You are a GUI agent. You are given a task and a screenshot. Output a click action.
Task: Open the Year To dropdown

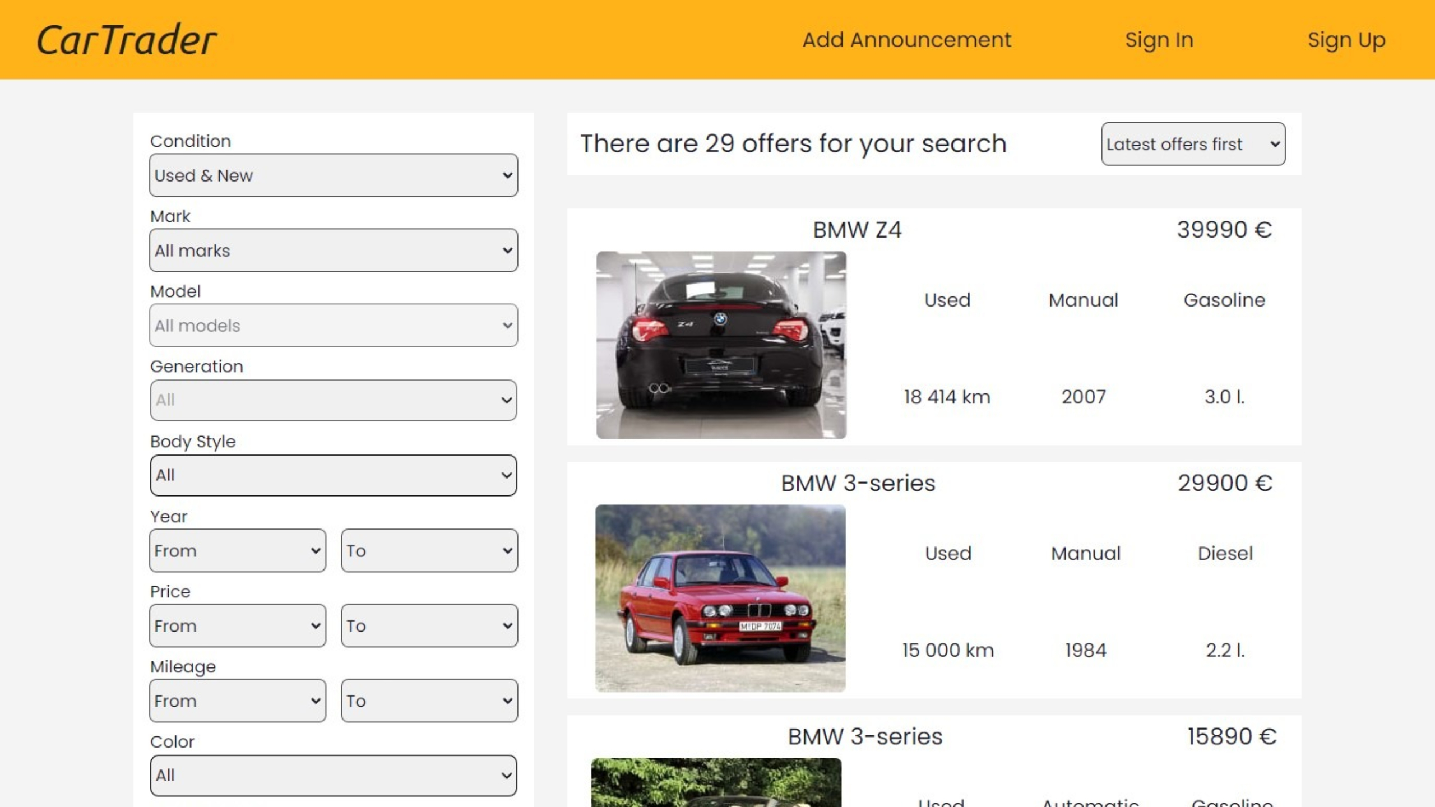pyautogui.click(x=429, y=550)
